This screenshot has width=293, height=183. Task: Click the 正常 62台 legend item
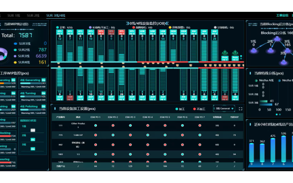(x=64, y=28)
